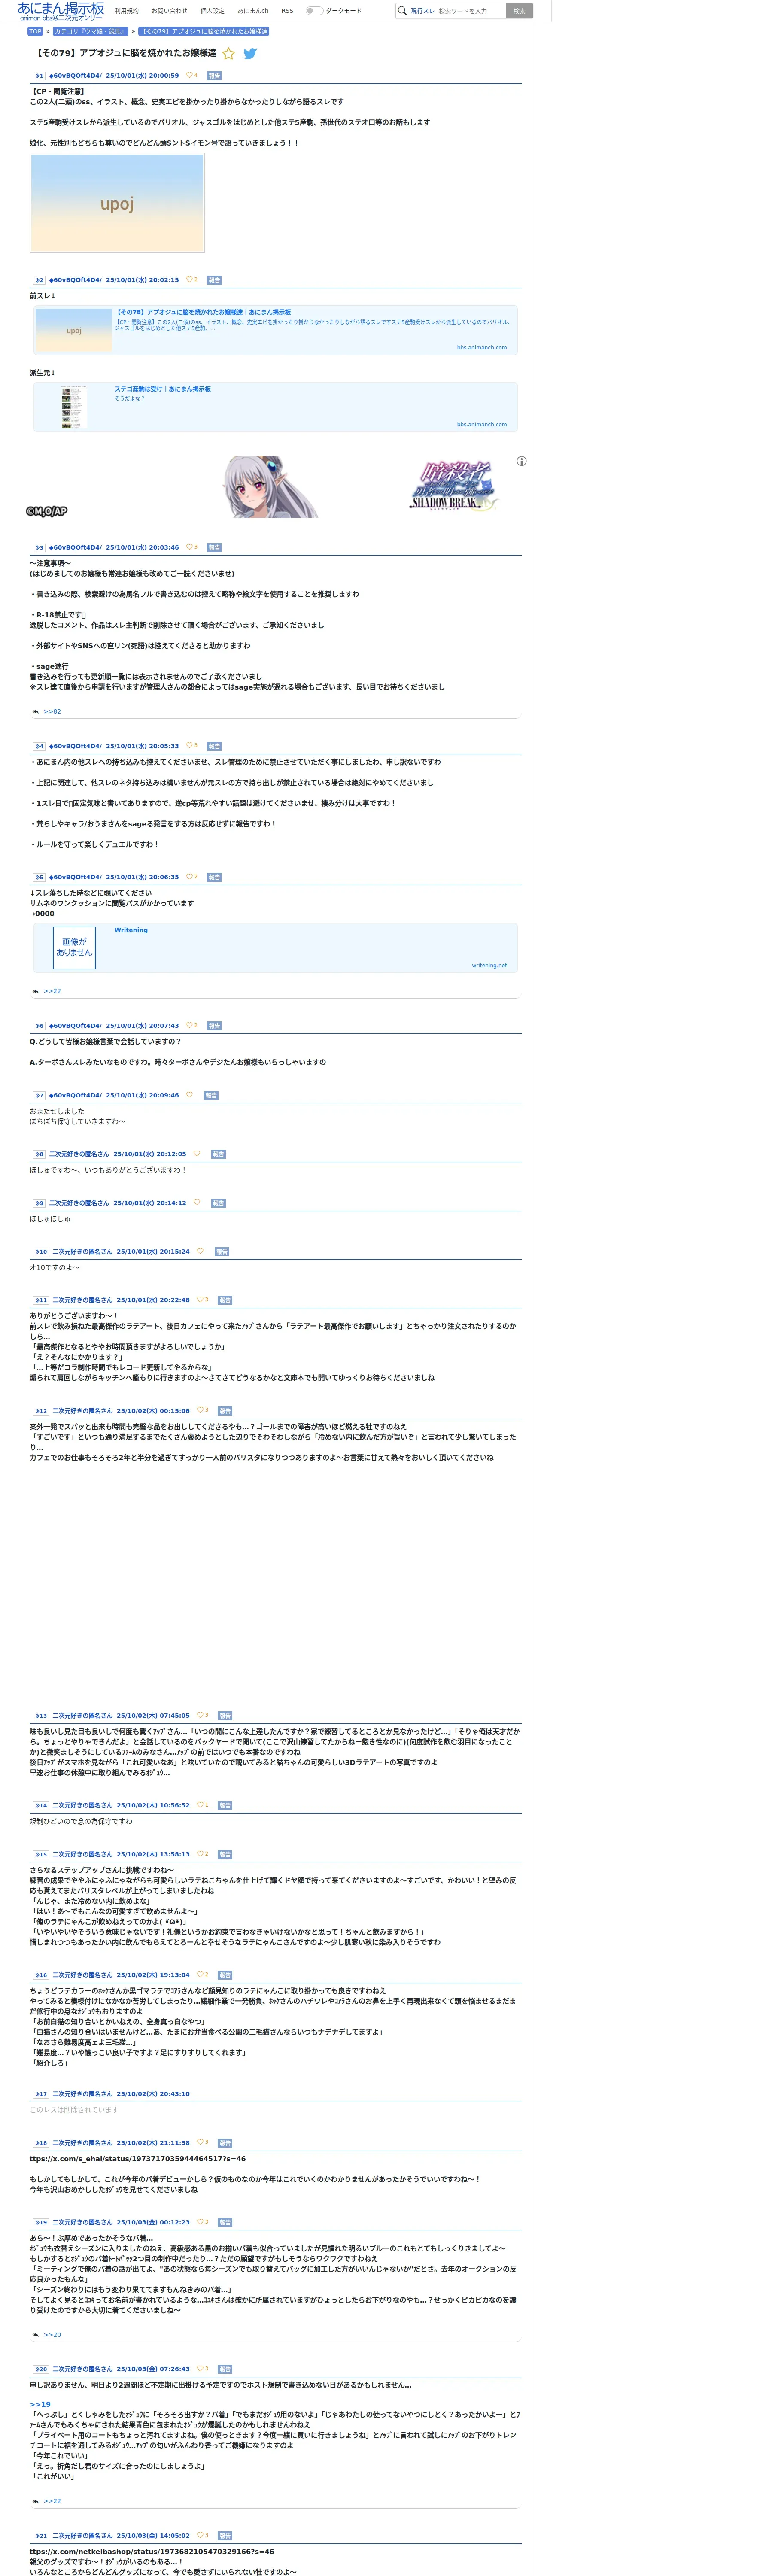Open the 個人設定 menu item
This screenshot has height=2576, width=778.
[x=212, y=11]
